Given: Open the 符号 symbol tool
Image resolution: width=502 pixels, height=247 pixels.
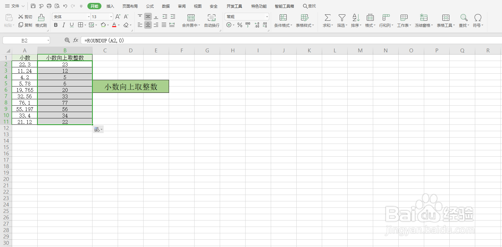Looking at the screenshot, I should pyautogui.click(x=478, y=21).
